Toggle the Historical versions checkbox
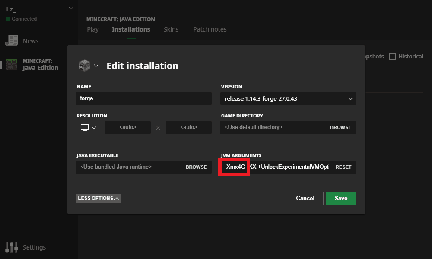Viewport: 432px width, 259px height. point(392,57)
